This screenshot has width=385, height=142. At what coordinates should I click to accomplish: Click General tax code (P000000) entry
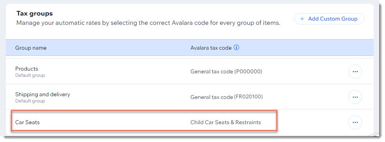point(226,72)
